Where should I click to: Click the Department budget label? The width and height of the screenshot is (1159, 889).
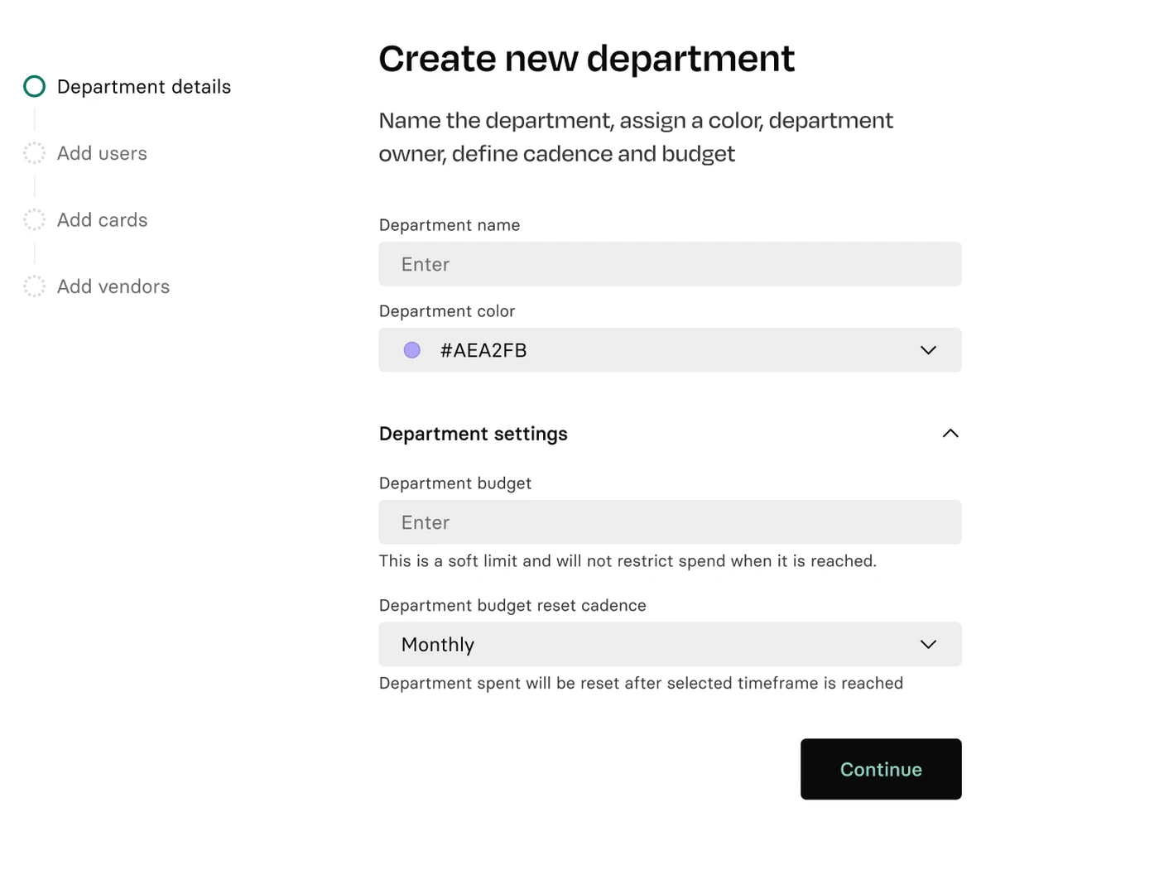click(455, 483)
